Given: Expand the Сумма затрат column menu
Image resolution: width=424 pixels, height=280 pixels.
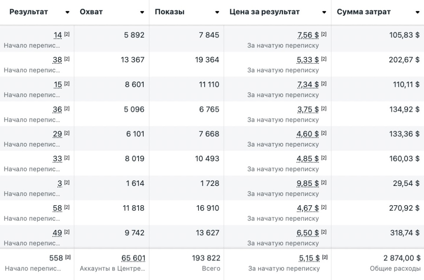Looking at the screenshot, I should coord(417,12).
